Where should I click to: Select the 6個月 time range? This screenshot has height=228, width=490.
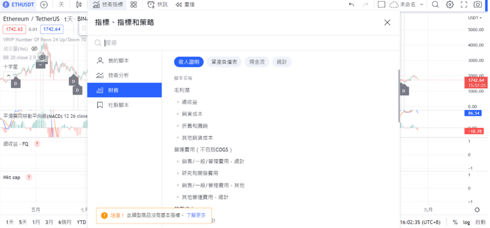click(x=65, y=222)
